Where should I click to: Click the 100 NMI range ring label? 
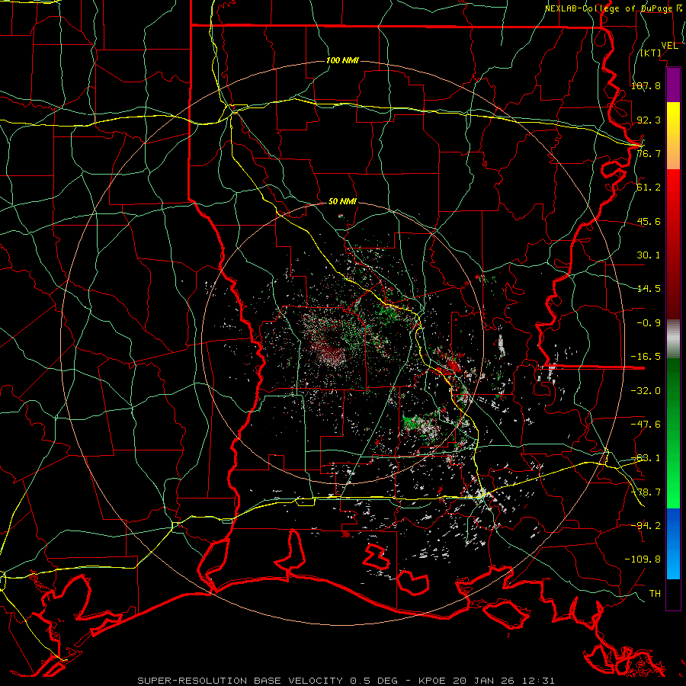click(342, 60)
